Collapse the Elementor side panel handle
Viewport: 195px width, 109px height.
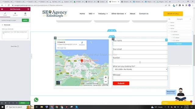point(31,56)
